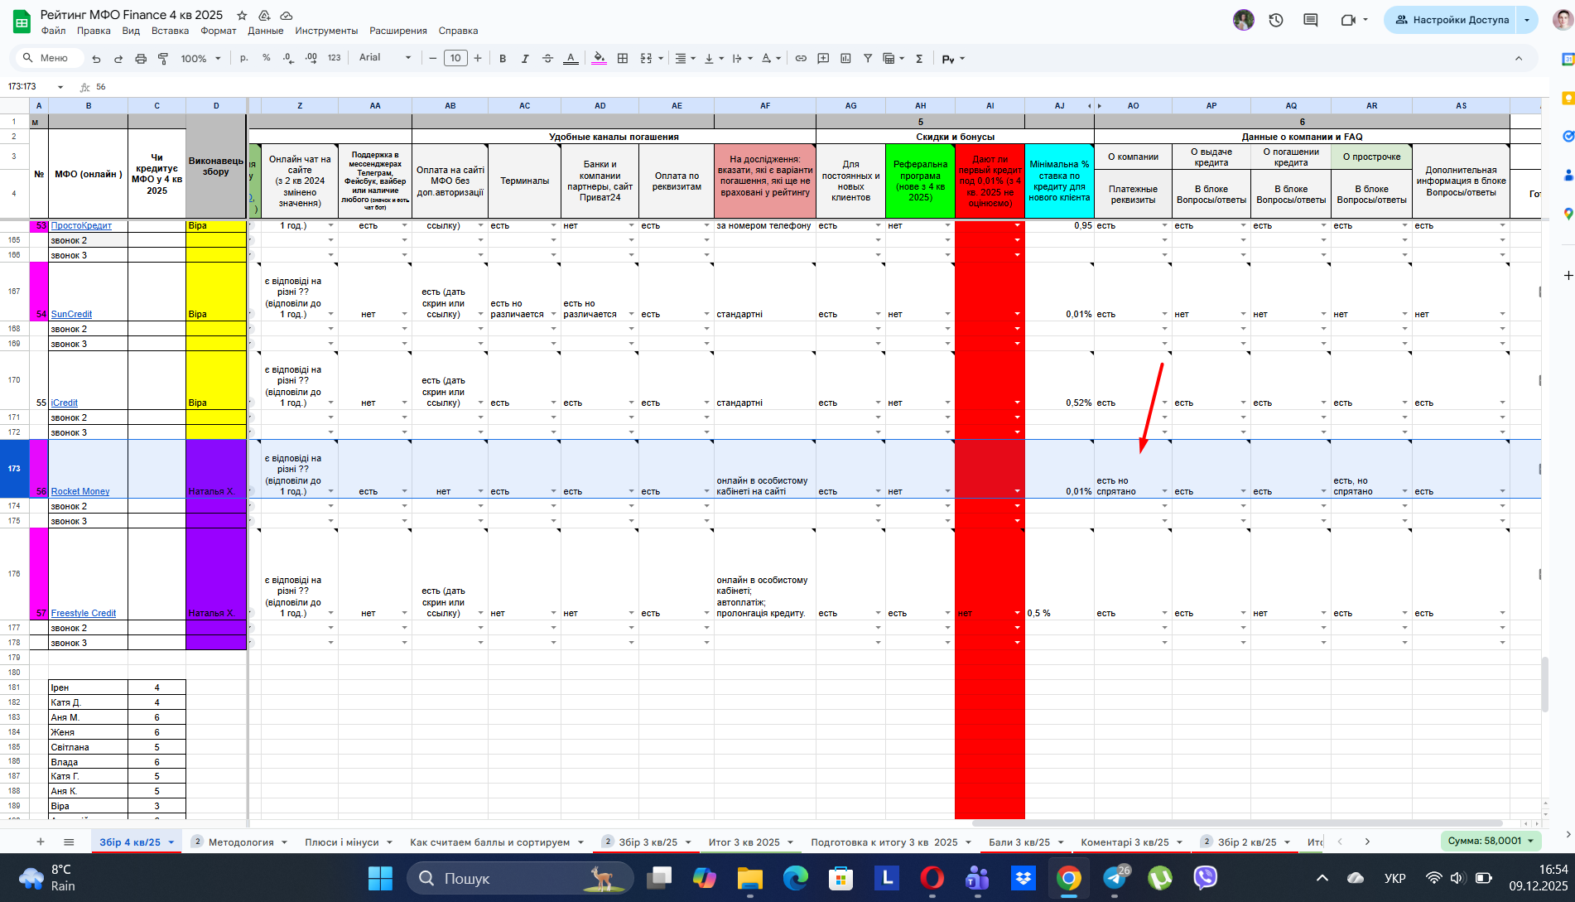Decrease decimal places

coord(288,58)
